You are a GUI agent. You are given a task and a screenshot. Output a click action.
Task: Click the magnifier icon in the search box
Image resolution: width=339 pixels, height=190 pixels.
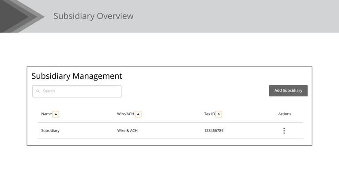(38, 91)
